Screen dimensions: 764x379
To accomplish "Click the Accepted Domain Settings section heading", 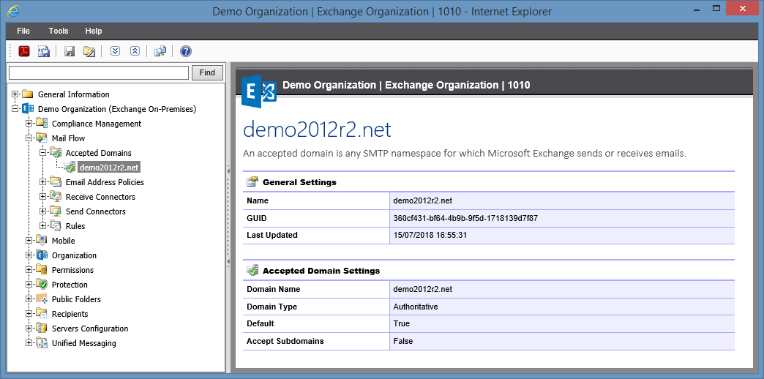I will coord(321,271).
